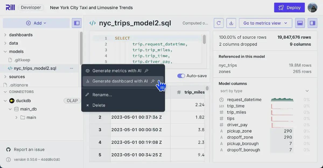Click the SQL editor vertical scrollbar
The height and width of the screenshot is (168, 323).
tap(205, 39)
